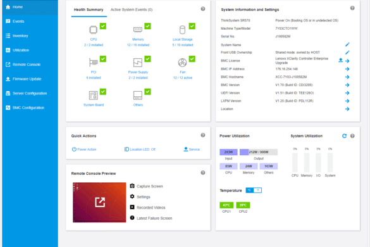Open BMC Version details arrow
Screen dimensions: 370x247
click(x=347, y=85)
